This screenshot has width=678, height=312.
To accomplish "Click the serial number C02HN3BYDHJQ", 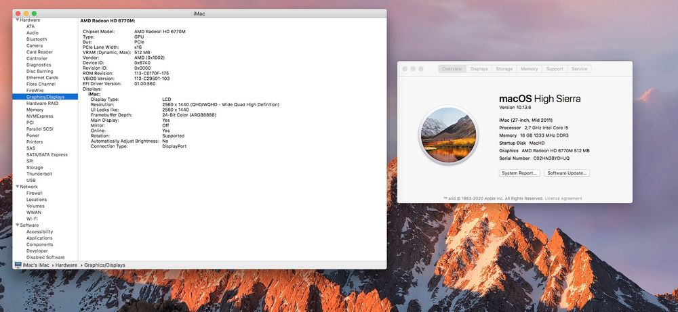I will coord(551,158).
